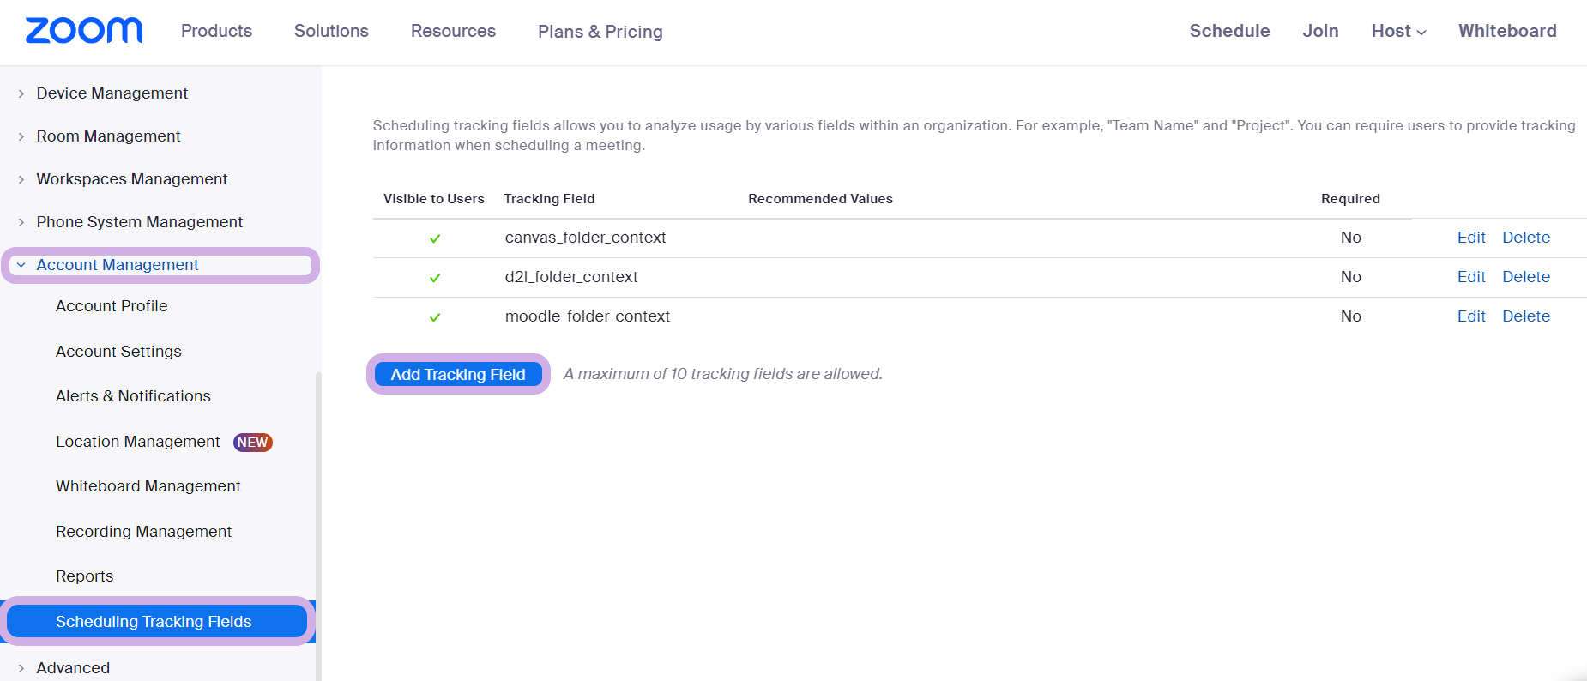This screenshot has height=681, width=1587.
Task: Open the Host dropdown menu
Action: click(x=1398, y=31)
